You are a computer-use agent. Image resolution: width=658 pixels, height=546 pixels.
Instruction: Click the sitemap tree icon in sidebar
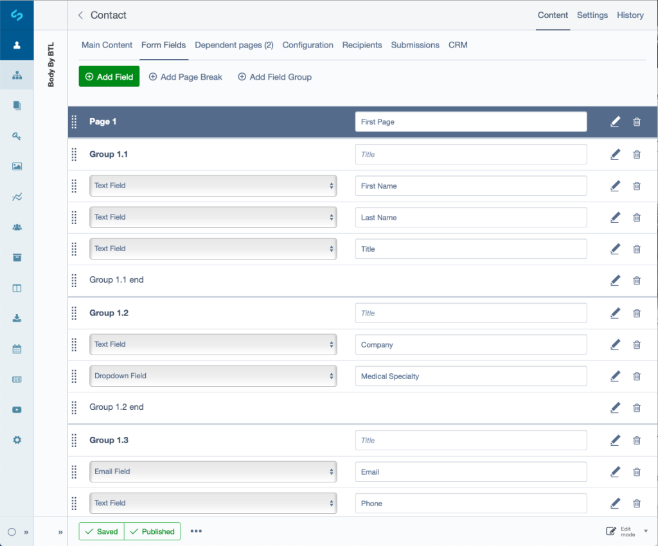[17, 76]
